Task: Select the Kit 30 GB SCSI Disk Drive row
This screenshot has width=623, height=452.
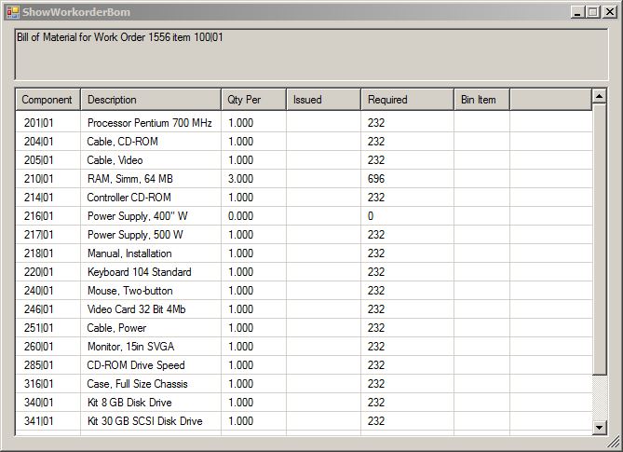Action: click(x=144, y=421)
